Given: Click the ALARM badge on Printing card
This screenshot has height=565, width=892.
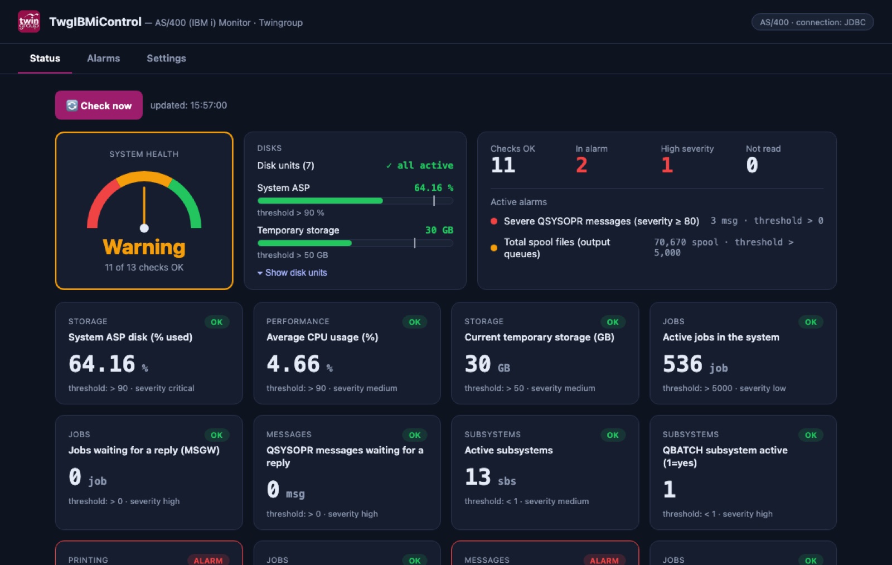Looking at the screenshot, I should pyautogui.click(x=208, y=560).
